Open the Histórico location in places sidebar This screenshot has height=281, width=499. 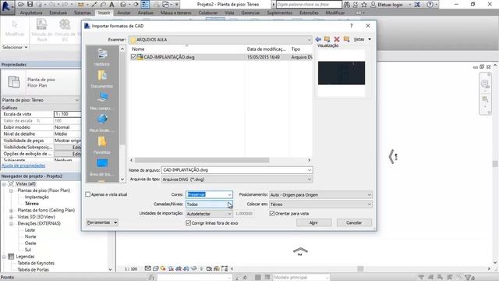102,57
